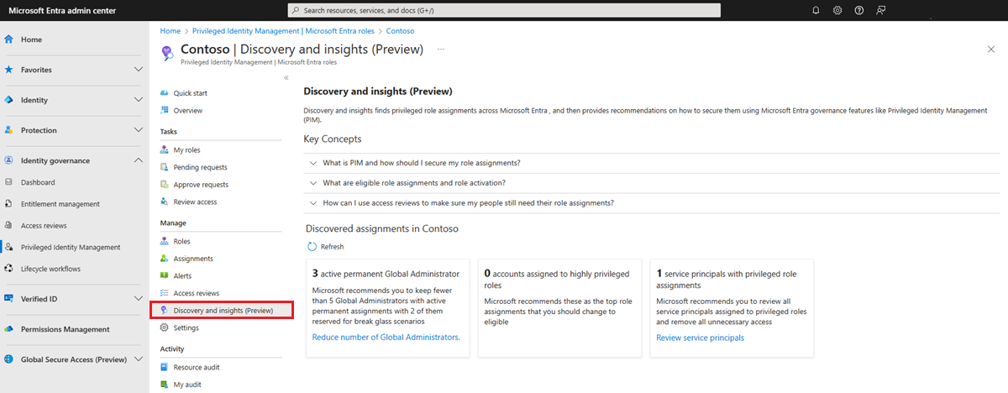Click the Refresh icon for discovered assignments
1008x393 pixels.
[312, 247]
